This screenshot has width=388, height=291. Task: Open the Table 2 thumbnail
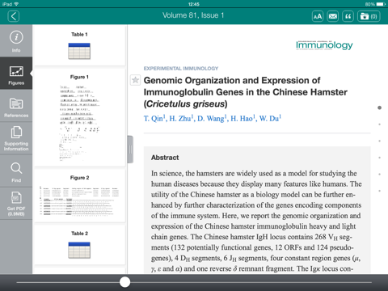coord(79,244)
